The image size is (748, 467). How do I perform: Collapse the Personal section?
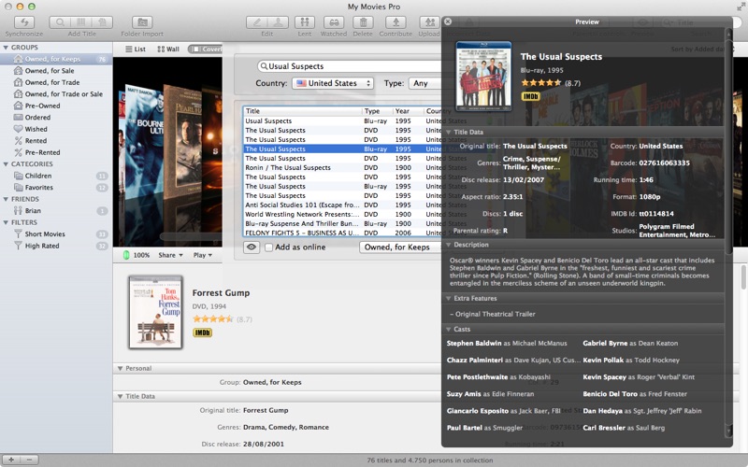(x=121, y=368)
